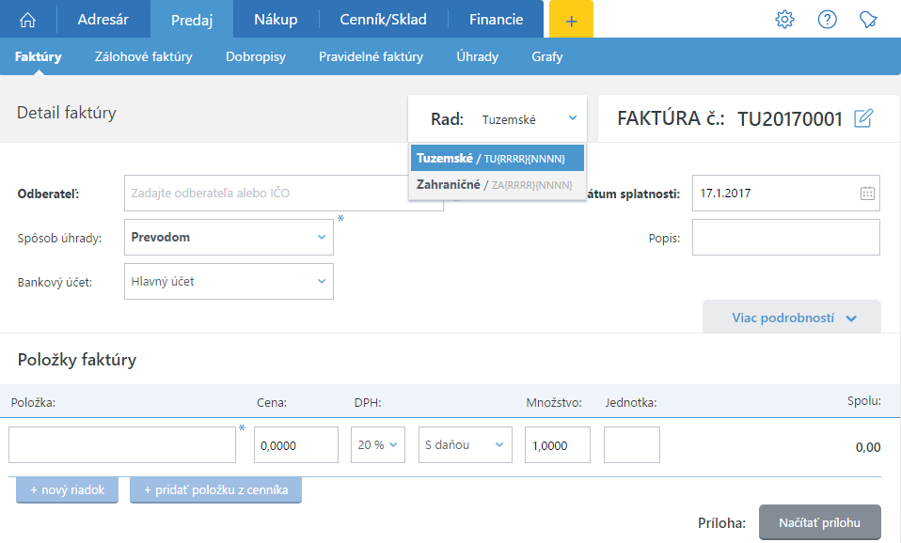
Task: Click the Načítať prílohu button
Action: pyautogui.click(x=819, y=522)
